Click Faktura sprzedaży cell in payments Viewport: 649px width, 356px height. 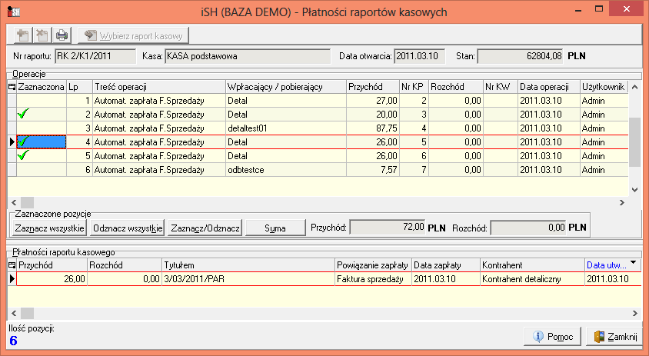click(x=374, y=279)
